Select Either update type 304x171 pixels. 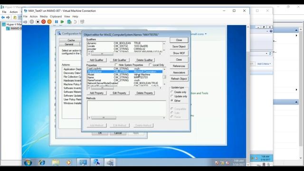(172, 101)
